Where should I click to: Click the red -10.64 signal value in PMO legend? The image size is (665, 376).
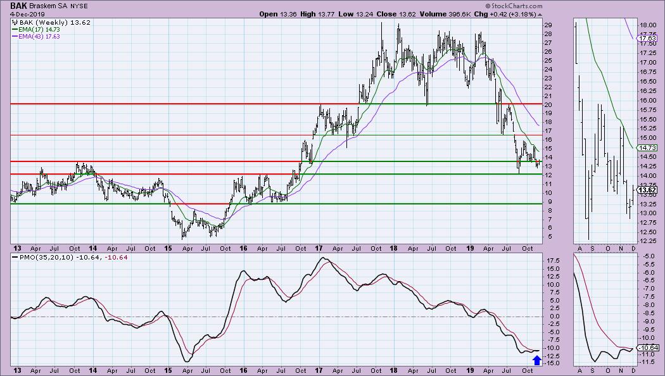[x=116, y=257]
